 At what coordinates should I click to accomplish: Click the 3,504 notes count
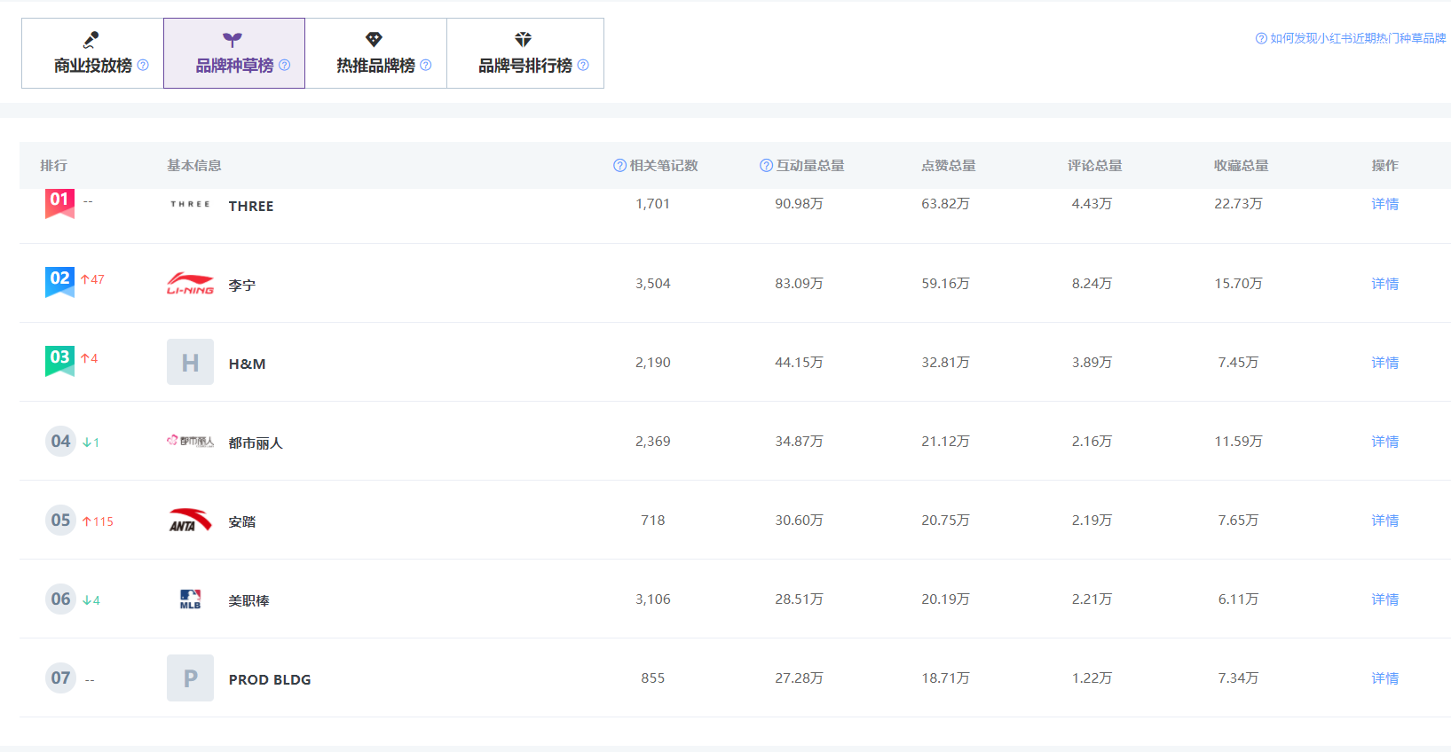[652, 284]
